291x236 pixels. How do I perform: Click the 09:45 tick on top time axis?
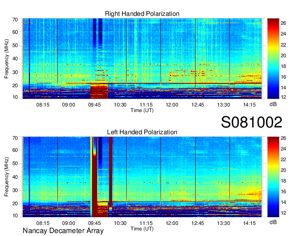click(x=95, y=105)
